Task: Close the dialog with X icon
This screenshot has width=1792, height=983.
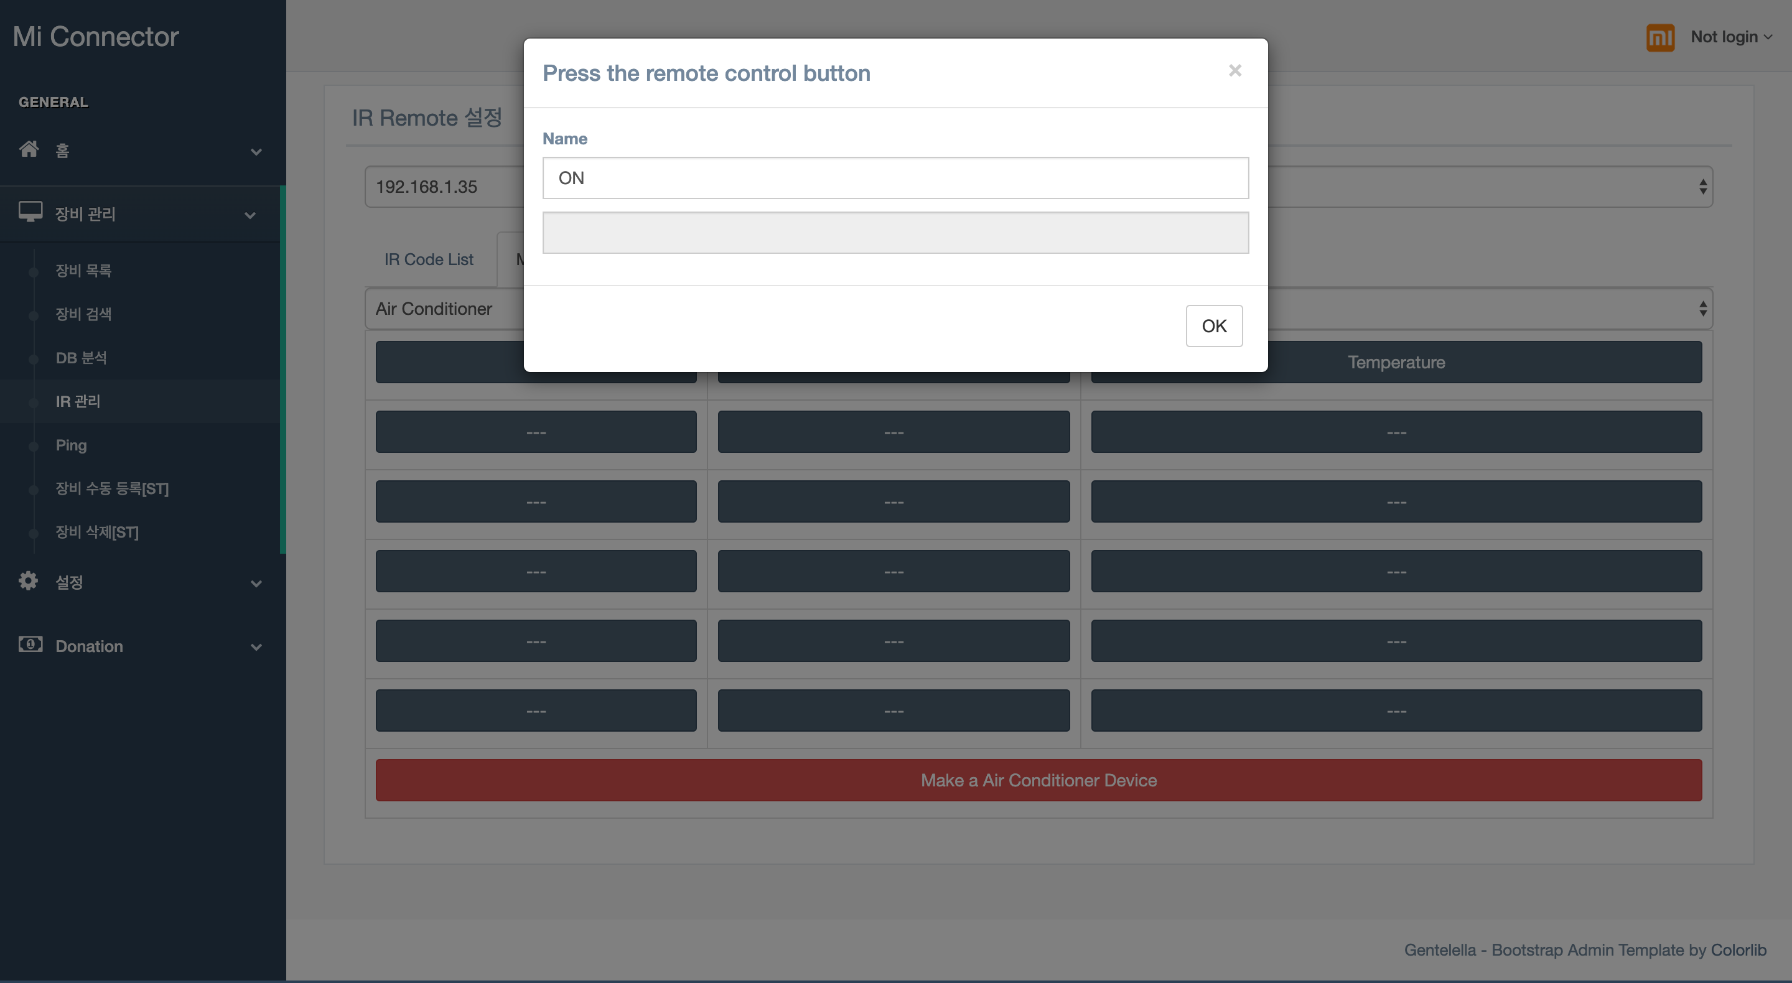Action: pyautogui.click(x=1234, y=71)
